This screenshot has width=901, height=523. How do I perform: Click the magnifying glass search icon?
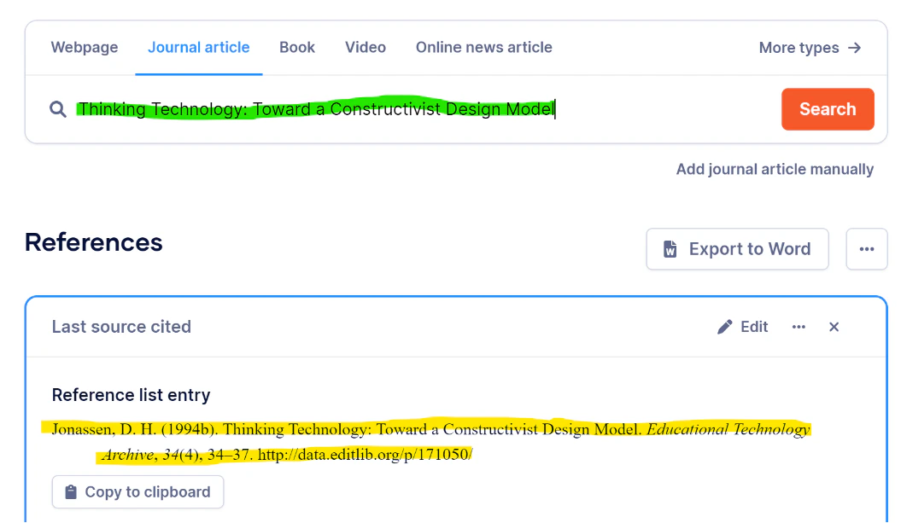tap(57, 109)
